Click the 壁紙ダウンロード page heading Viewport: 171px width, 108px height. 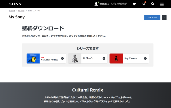click(43, 28)
